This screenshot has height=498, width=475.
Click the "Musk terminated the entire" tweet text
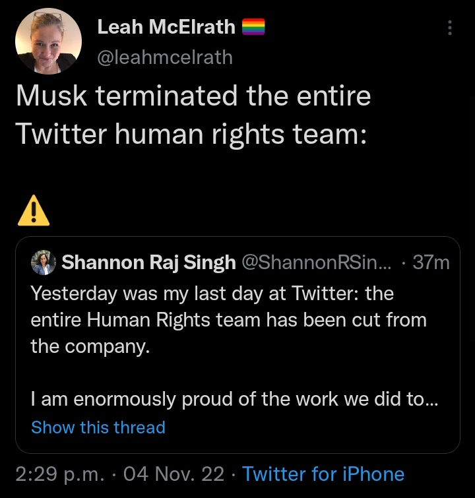click(x=193, y=96)
